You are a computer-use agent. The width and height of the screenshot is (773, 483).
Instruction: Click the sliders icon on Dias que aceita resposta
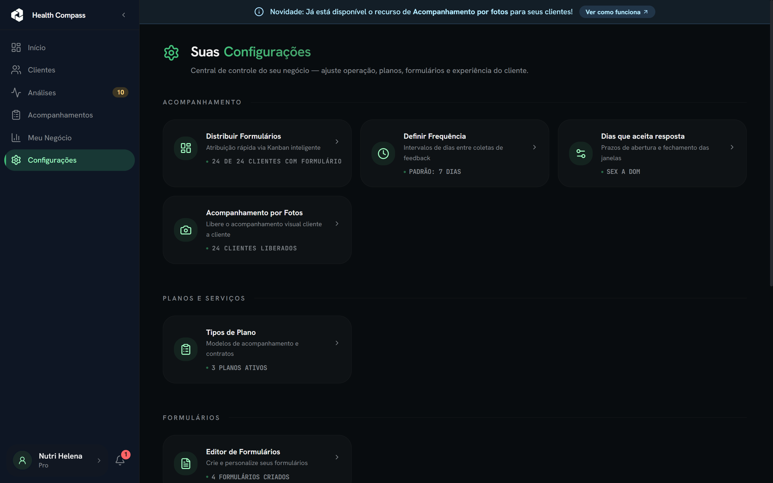pyautogui.click(x=581, y=154)
